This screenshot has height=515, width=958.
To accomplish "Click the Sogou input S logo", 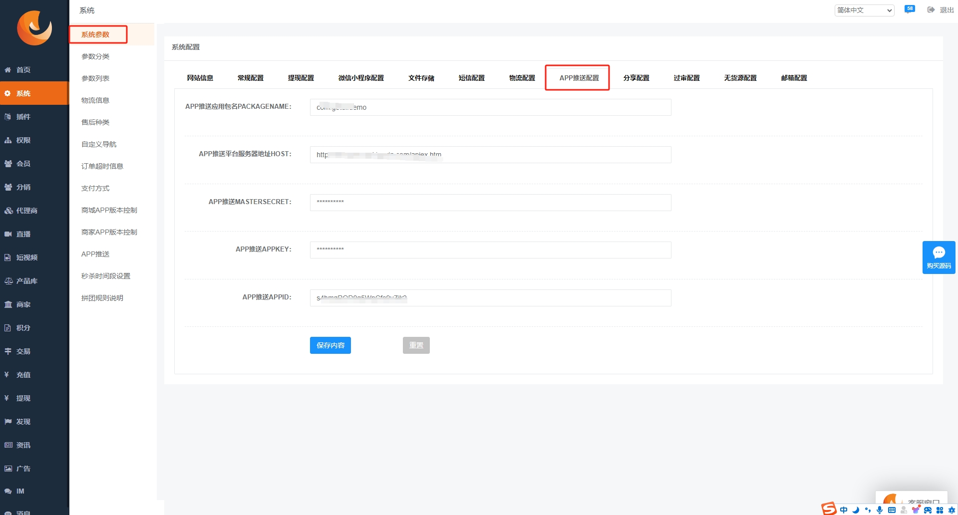I will (829, 509).
